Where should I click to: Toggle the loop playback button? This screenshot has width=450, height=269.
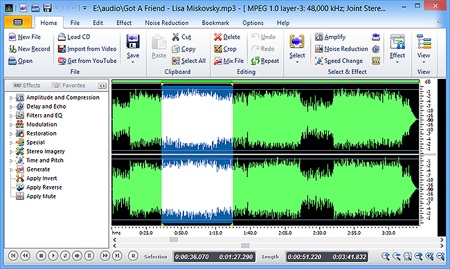[x=65, y=256]
